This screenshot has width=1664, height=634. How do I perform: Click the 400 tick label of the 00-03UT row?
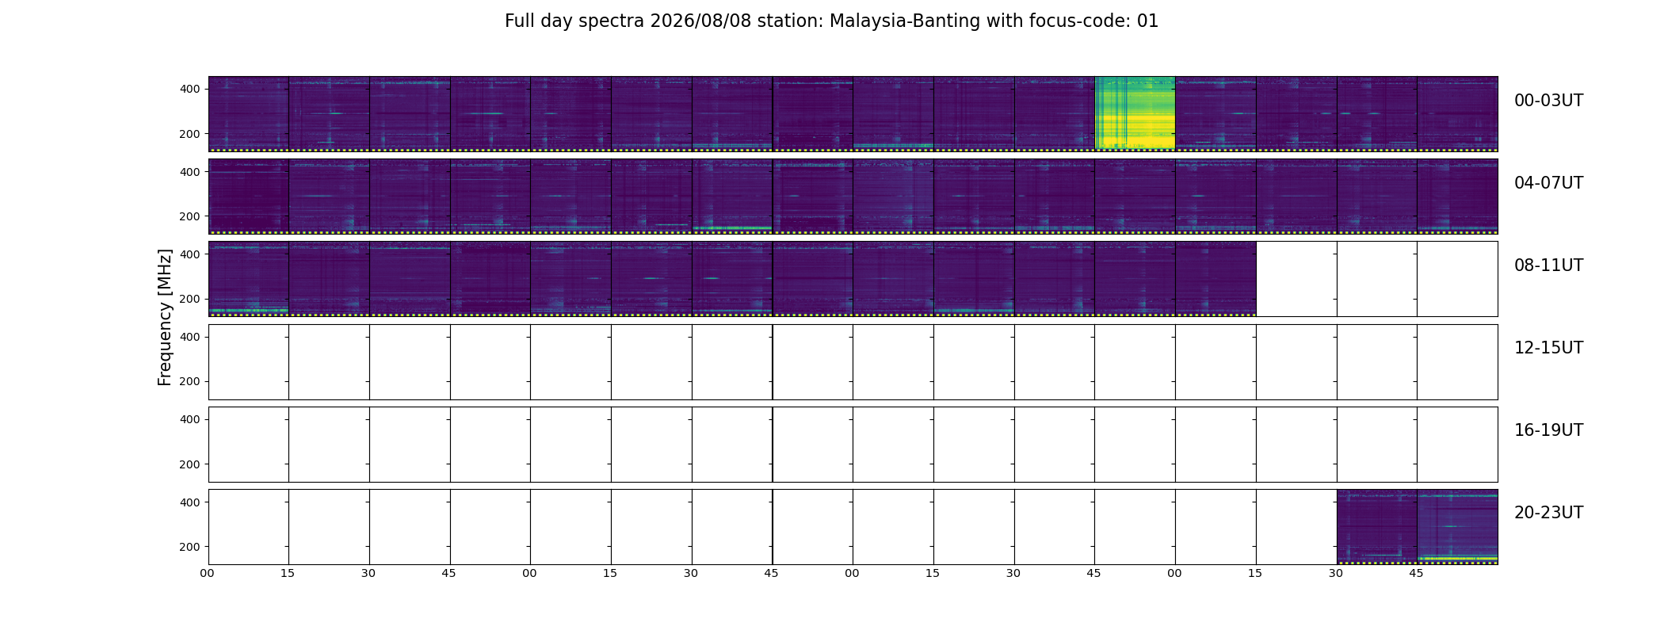(x=190, y=89)
